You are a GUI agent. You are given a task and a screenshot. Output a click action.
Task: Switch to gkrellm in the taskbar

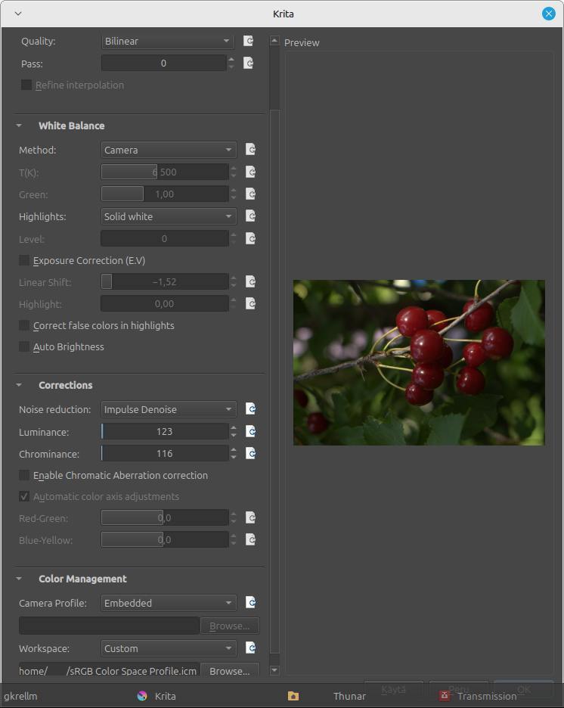pos(20,696)
